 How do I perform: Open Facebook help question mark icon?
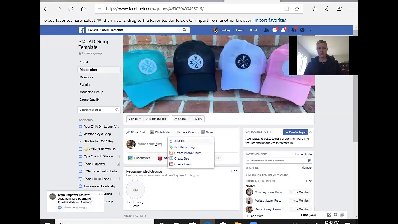[x=302, y=30]
